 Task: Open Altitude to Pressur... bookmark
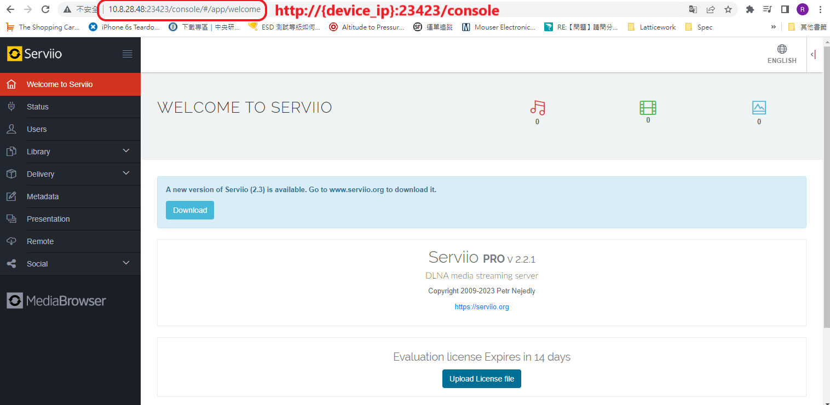pos(366,27)
